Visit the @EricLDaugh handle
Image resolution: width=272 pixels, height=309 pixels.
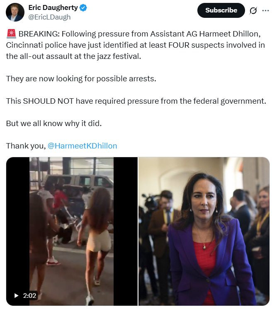(x=49, y=17)
